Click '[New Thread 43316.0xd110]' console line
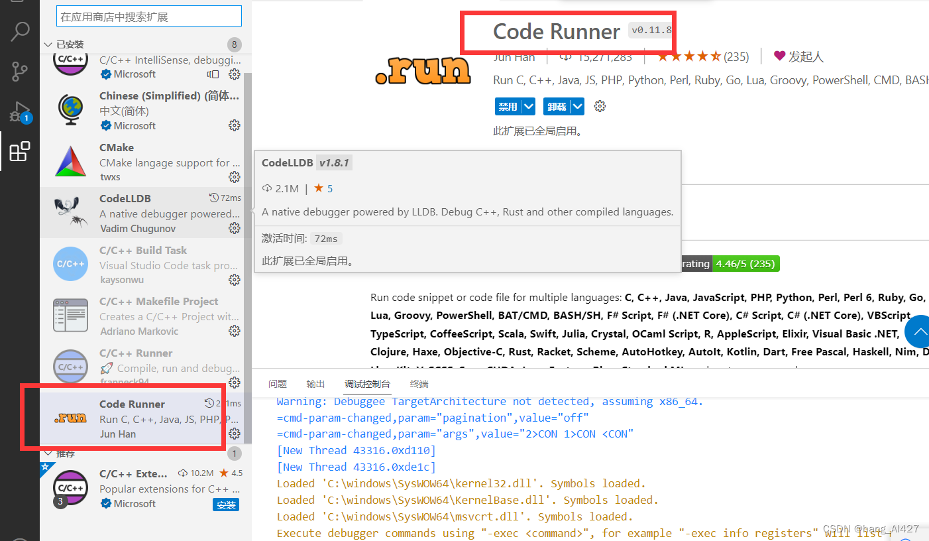The width and height of the screenshot is (929, 541). 356,451
